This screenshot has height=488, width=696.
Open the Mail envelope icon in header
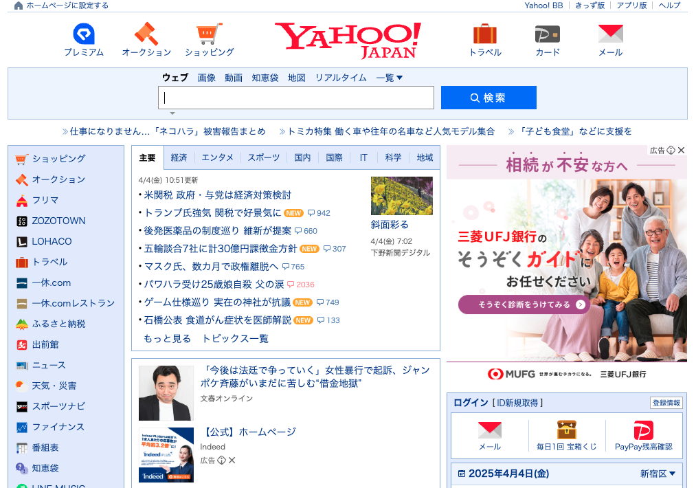(610, 34)
